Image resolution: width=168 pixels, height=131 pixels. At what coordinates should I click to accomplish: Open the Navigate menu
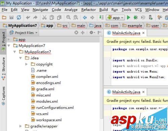click(x=40, y=10)
